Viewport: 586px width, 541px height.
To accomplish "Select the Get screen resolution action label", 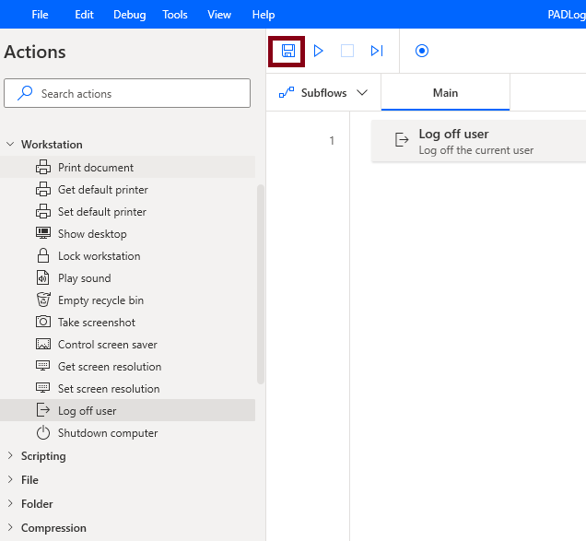I will point(110,367).
